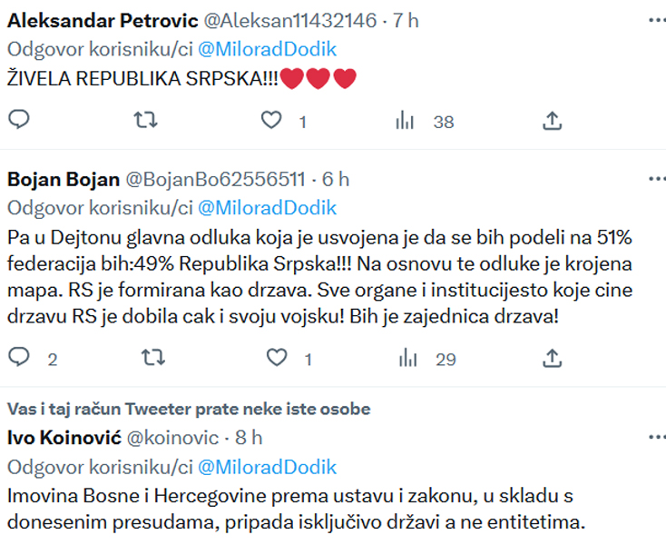
Task: Share Bojan Bojan's tweet
Action: coord(553,358)
